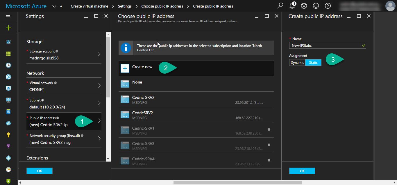Screen dimensions: 397x185
Task: Click the smiley feedback icon
Action: pyautogui.click(x=316, y=6)
